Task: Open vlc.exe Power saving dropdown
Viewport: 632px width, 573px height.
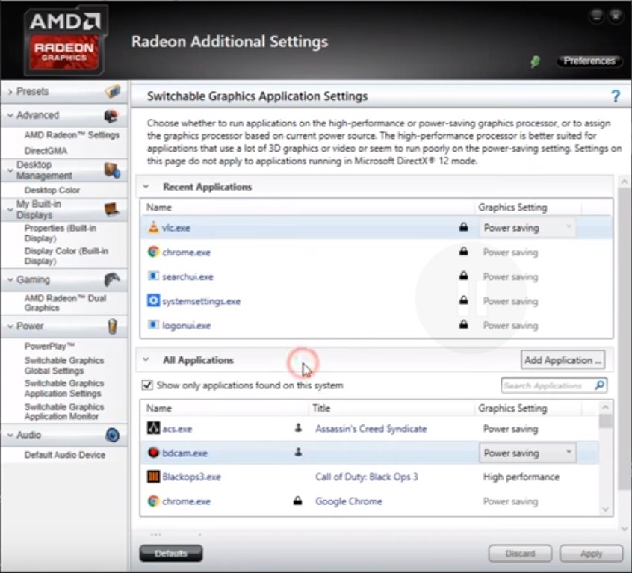Action: [x=527, y=228]
